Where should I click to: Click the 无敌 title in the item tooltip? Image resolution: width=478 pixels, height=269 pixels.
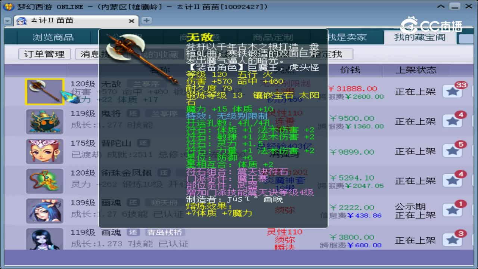[x=200, y=37]
